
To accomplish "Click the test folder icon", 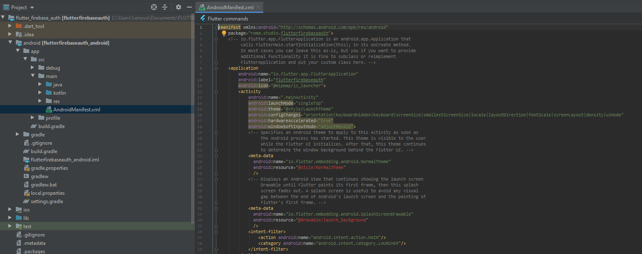I will (18, 226).
